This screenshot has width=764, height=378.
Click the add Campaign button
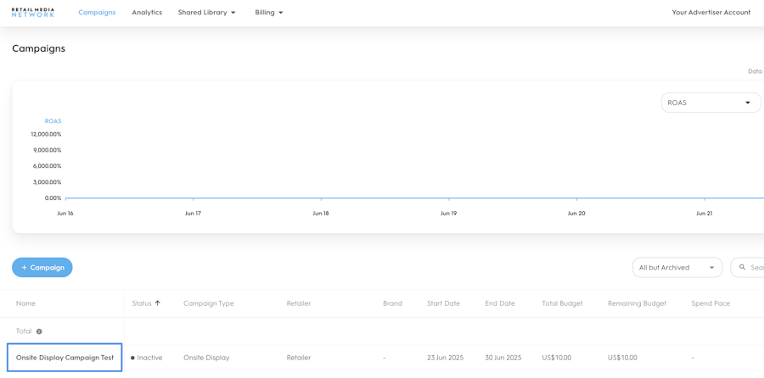tap(42, 268)
